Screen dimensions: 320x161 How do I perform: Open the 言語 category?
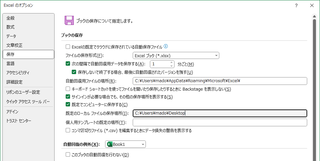point(28,64)
